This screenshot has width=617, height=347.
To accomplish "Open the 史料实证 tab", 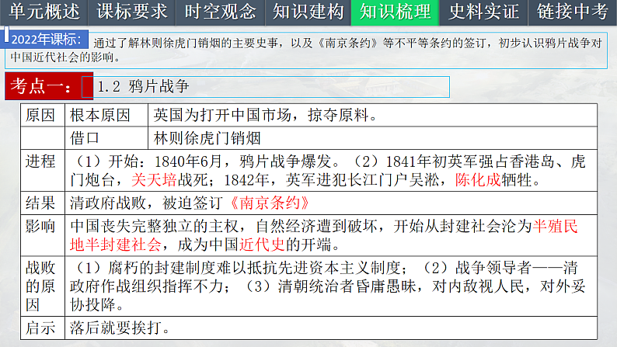I will 483,12.
